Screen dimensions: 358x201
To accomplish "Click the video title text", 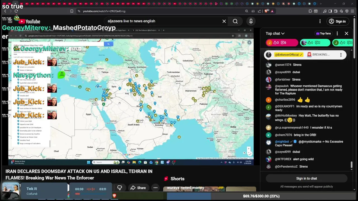I will (x=79, y=174).
